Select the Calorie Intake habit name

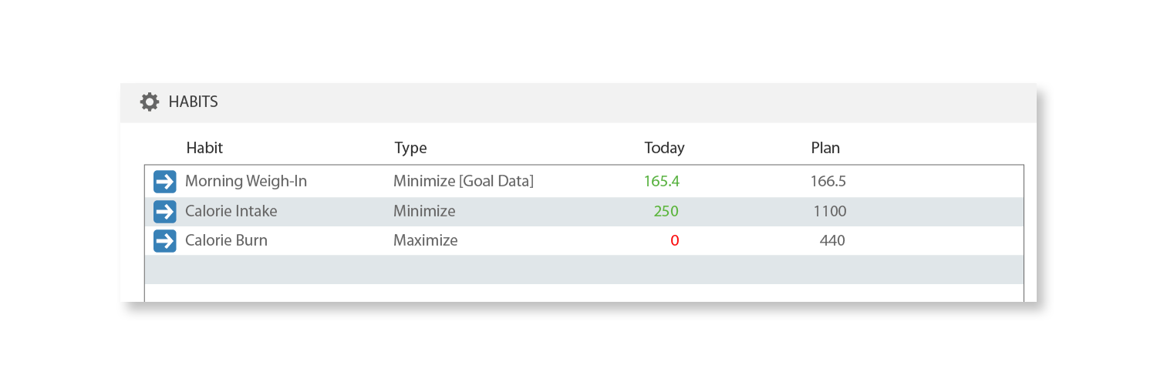click(x=231, y=211)
